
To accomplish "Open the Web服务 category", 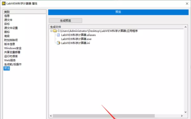I will pyautogui.click(x=10, y=60).
